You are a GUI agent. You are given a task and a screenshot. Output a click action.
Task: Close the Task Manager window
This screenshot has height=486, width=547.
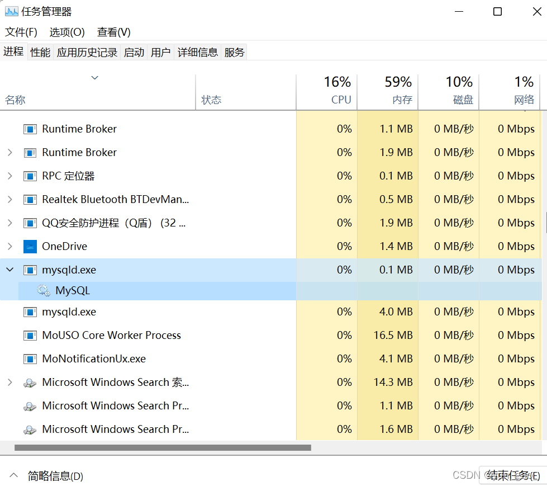(538, 12)
